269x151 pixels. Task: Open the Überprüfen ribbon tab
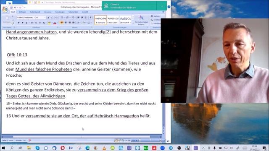tap(74, 12)
